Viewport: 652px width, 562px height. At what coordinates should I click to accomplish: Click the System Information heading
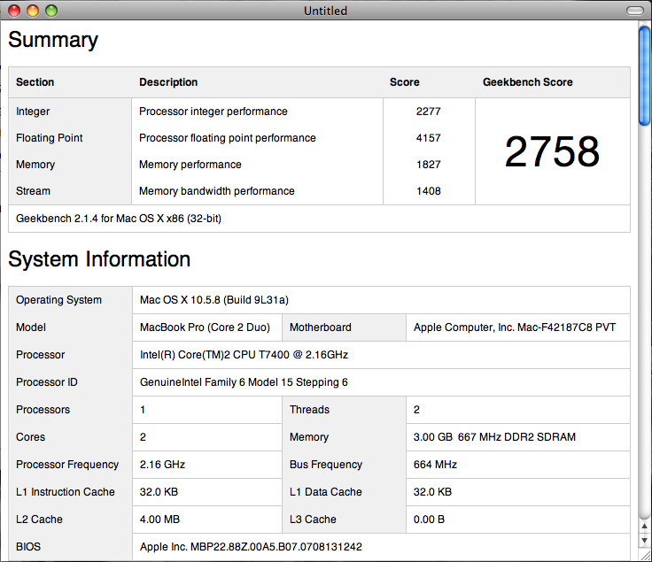(x=99, y=259)
